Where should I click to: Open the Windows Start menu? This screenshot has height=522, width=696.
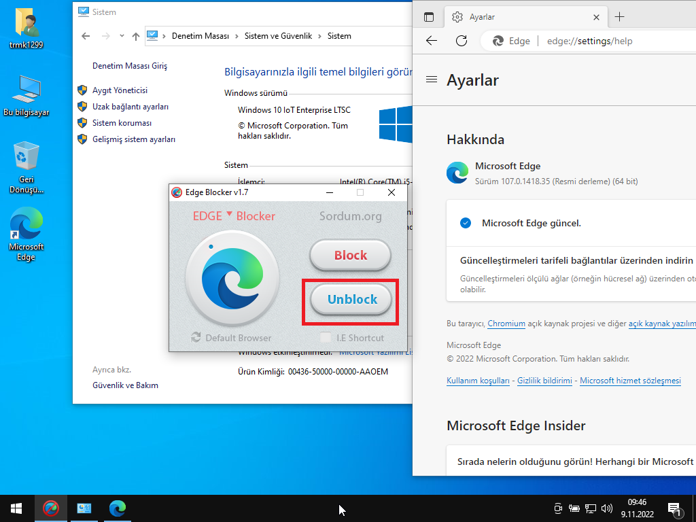pos(17,508)
